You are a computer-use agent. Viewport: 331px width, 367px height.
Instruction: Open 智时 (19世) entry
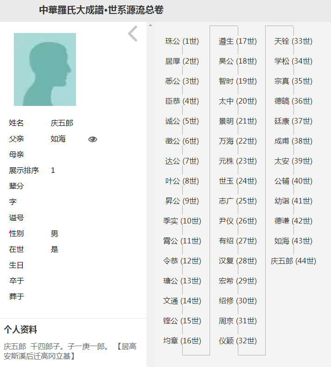pos(237,81)
